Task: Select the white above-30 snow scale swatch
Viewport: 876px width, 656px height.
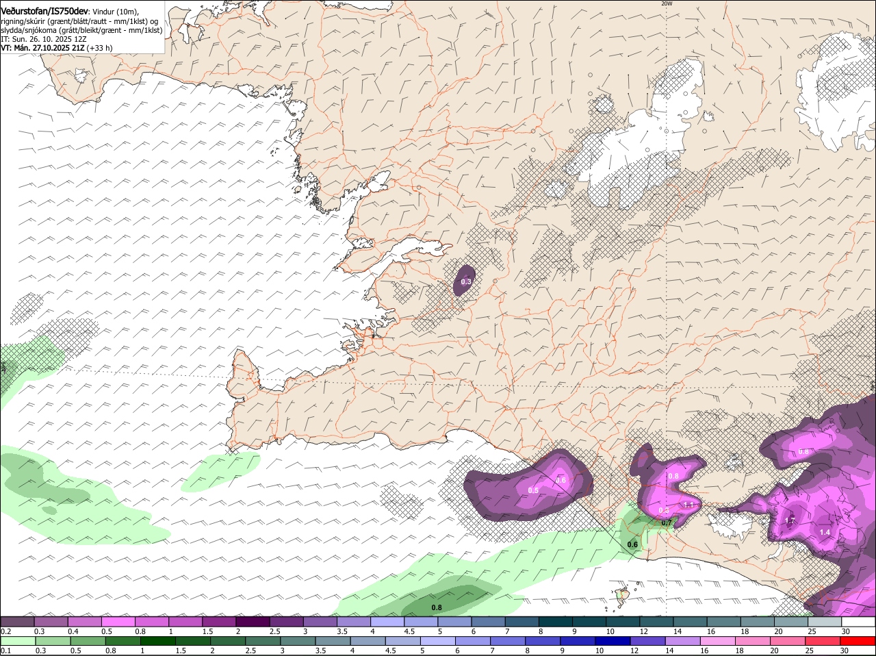Action: (859, 622)
